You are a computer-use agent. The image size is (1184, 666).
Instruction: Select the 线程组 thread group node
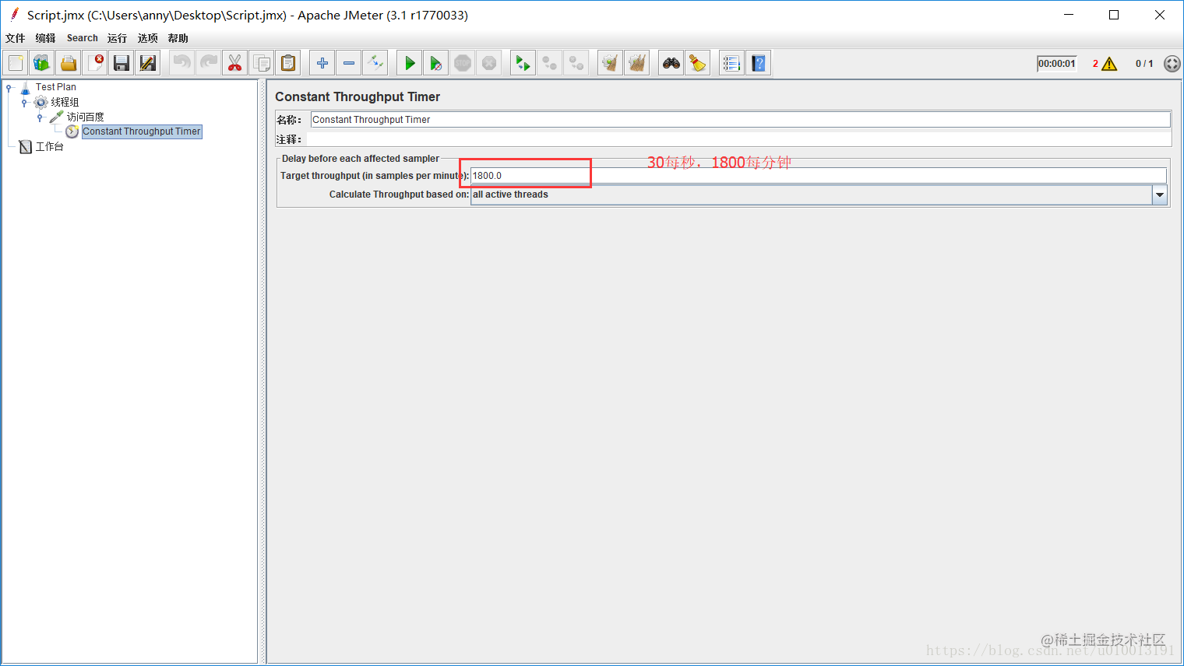pos(65,102)
